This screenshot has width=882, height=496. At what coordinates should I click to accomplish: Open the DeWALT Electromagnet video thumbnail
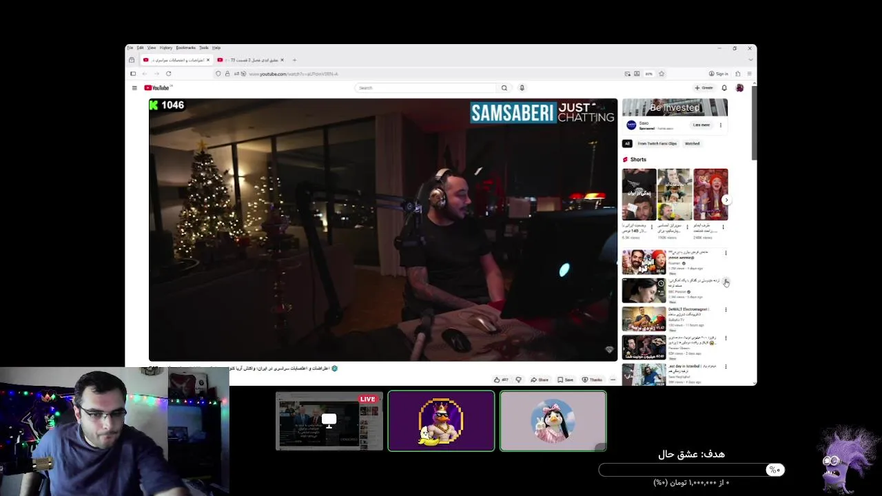[644, 319]
